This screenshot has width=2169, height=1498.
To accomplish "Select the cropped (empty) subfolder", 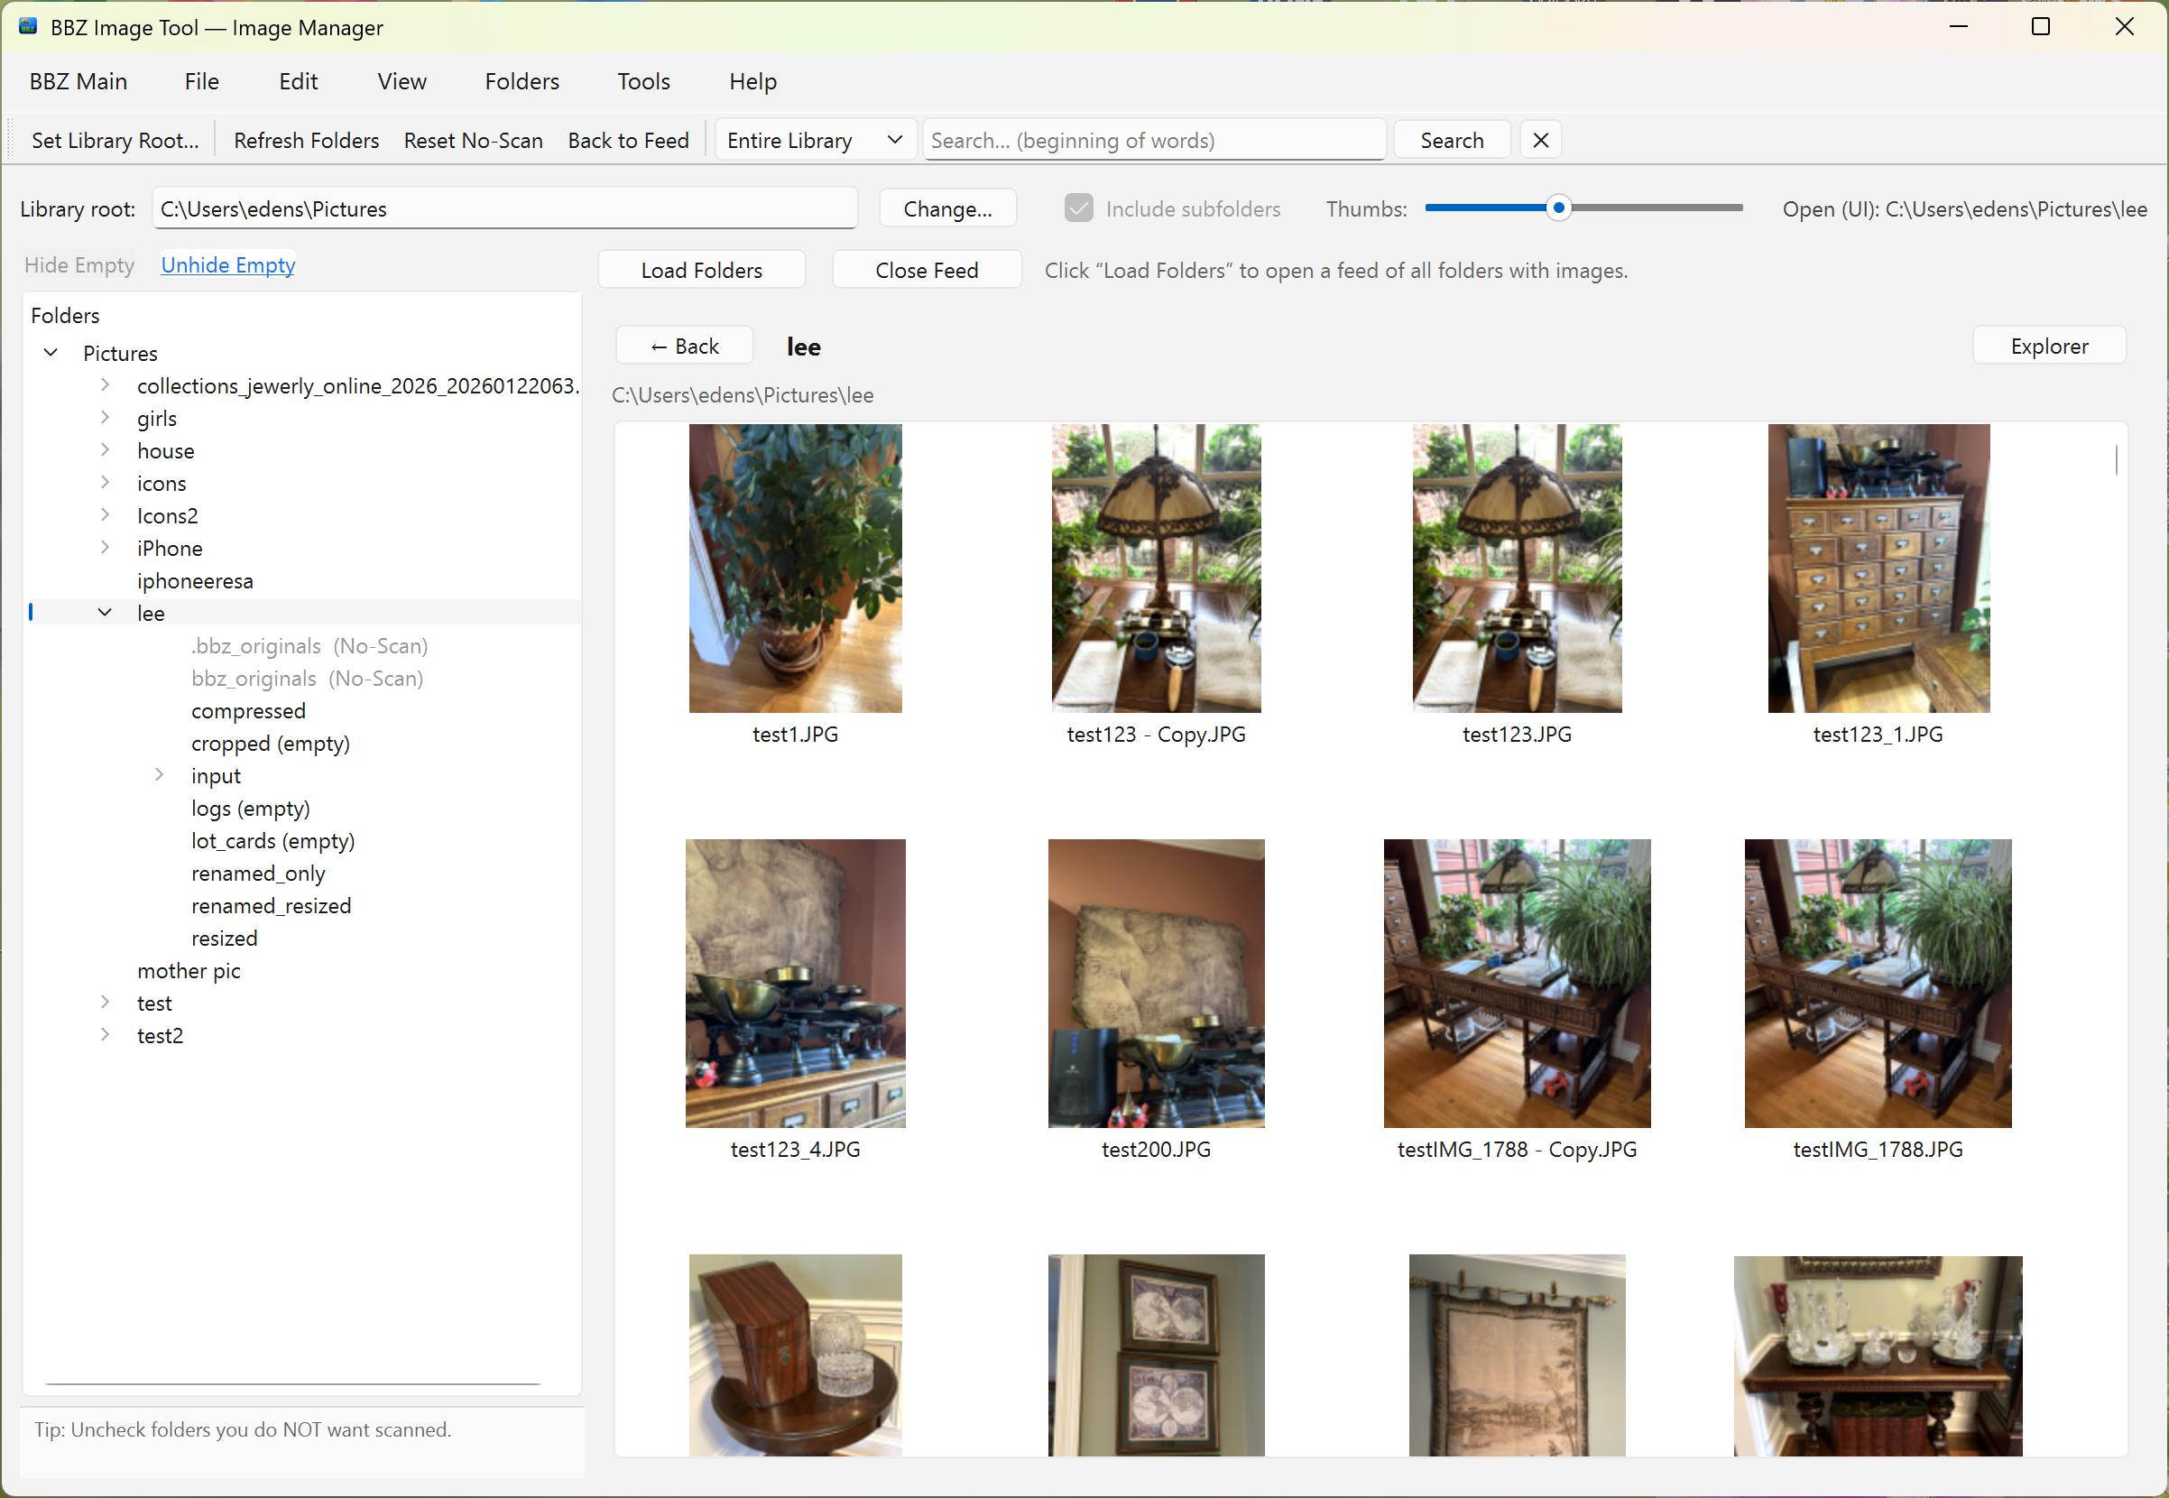I will (x=270, y=744).
